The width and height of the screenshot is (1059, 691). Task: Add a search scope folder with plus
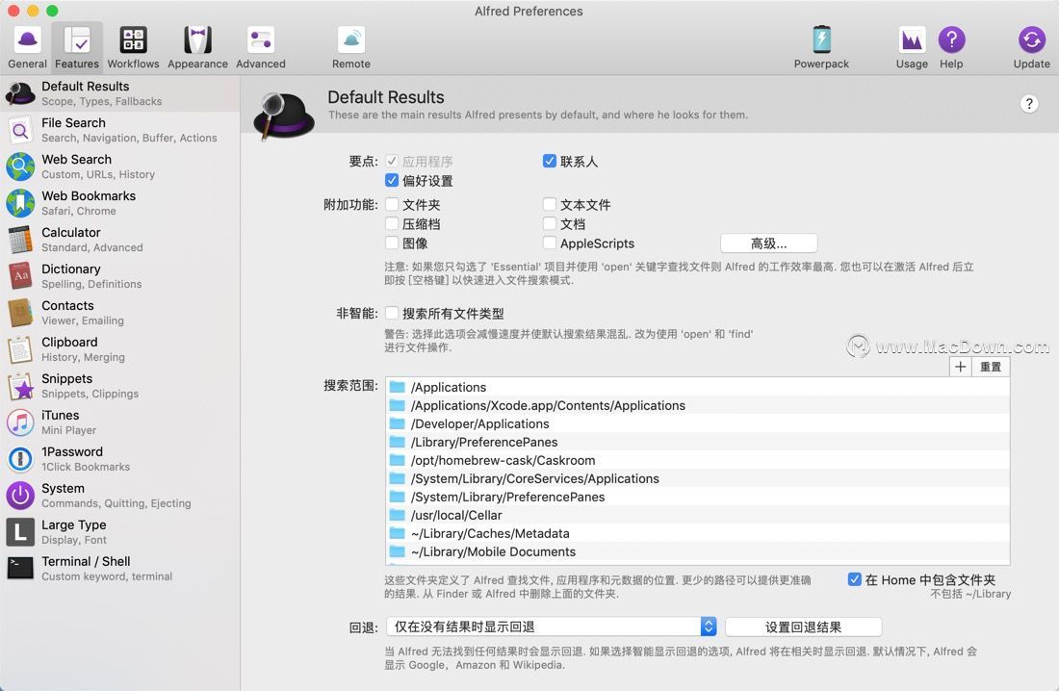(x=961, y=367)
